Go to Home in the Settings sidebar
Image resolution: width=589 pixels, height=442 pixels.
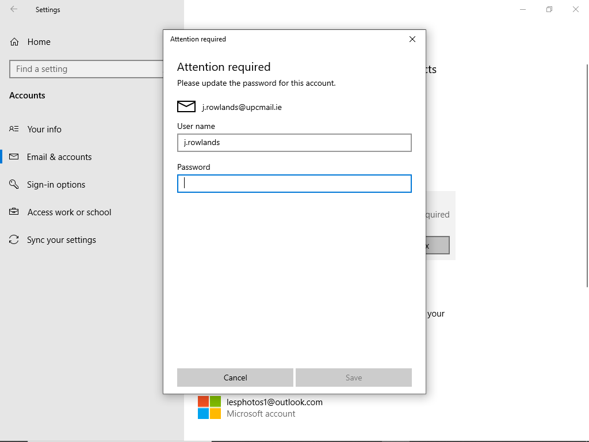pos(39,42)
